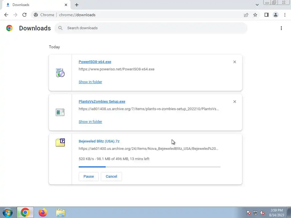Expand the tab search chevron

257,5
